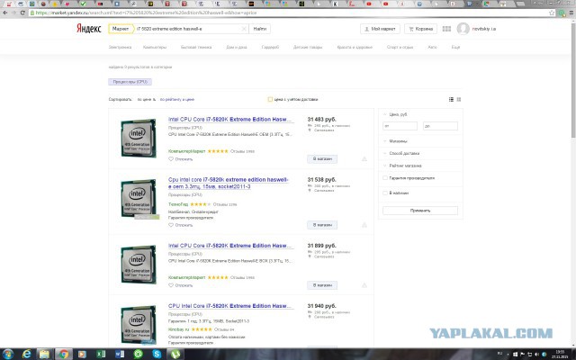576x360 pixels.
Task: Click the browser address bar URL
Action: click(x=146, y=13)
